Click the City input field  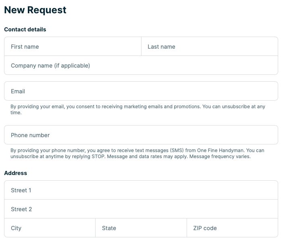pos(50,228)
